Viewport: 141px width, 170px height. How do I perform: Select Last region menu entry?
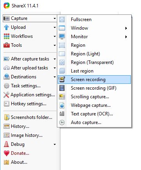[x=94, y=71]
